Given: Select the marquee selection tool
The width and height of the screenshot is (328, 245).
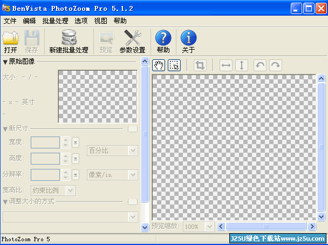Looking at the screenshot, I should pos(174,65).
